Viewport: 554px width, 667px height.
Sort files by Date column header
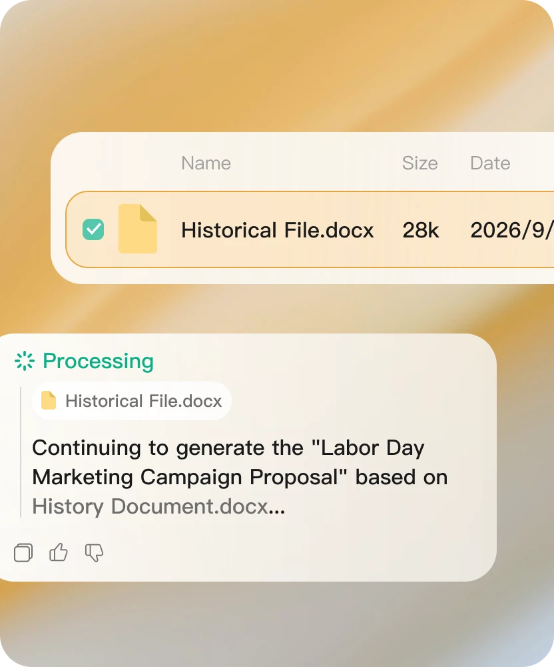point(490,163)
